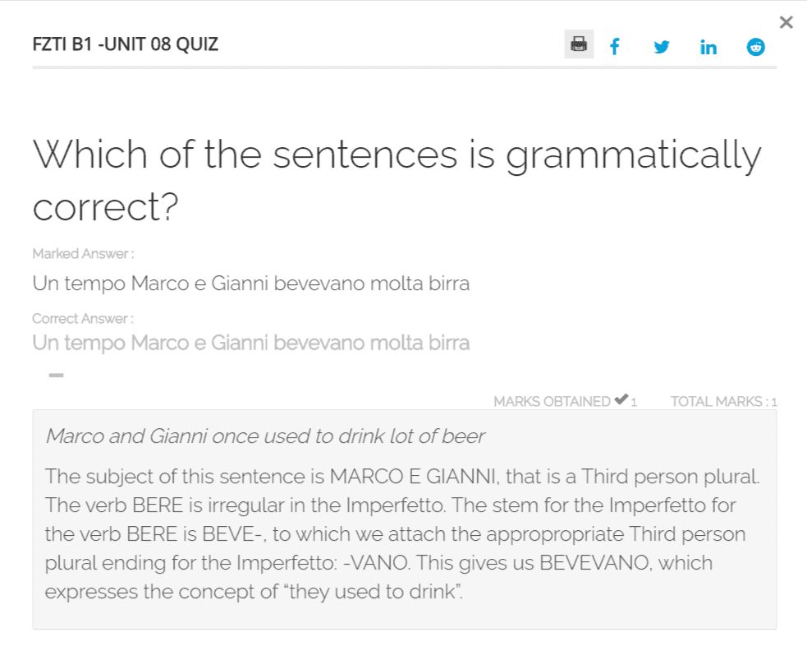Close the quiz result popup
This screenshot has width=807, height=660.
786,23
